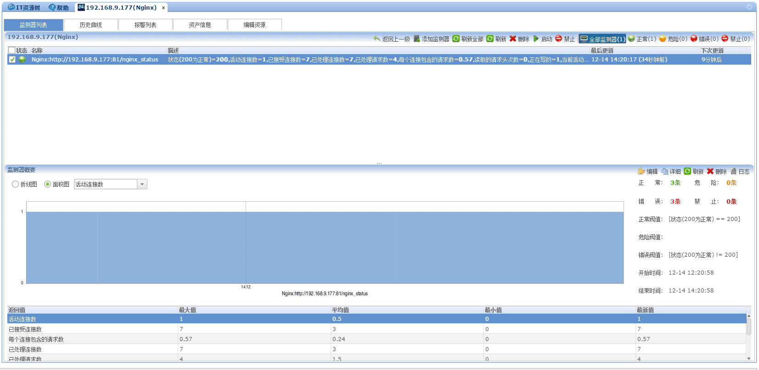Toggle the select-all checkbox in monitor list header
This screenshot has width=759, height=370.
(x=12, y=50)
